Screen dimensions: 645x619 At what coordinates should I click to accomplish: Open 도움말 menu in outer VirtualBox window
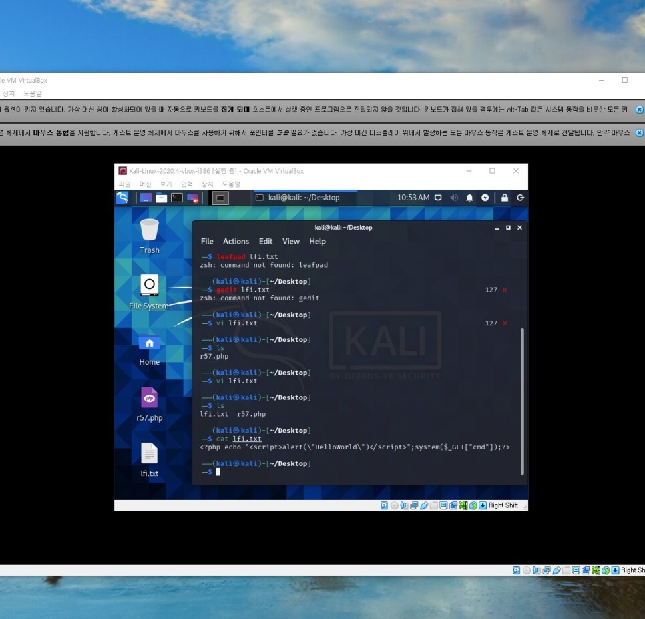[33, 93]
